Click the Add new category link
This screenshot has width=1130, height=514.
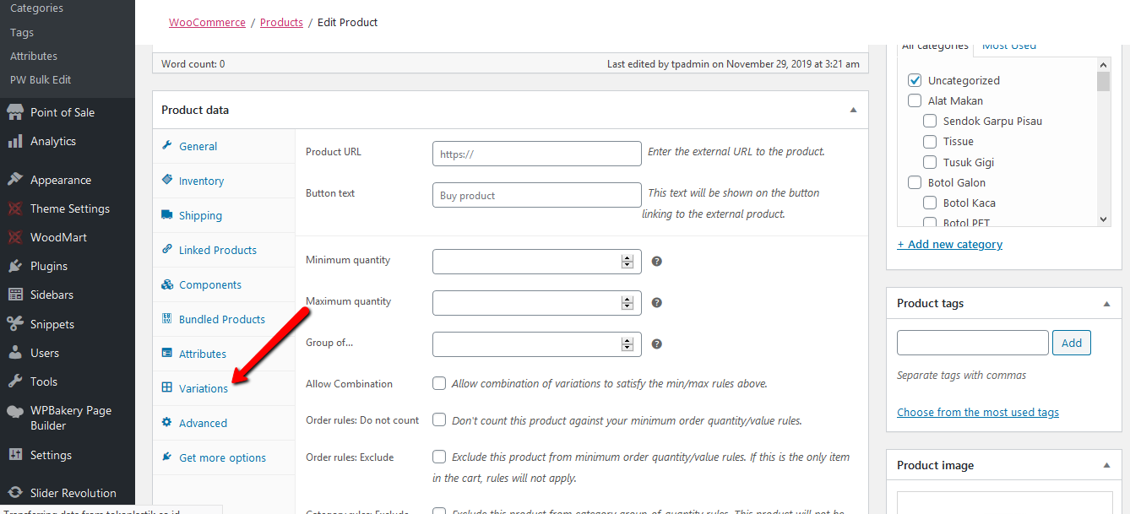[x=949, y=244]
